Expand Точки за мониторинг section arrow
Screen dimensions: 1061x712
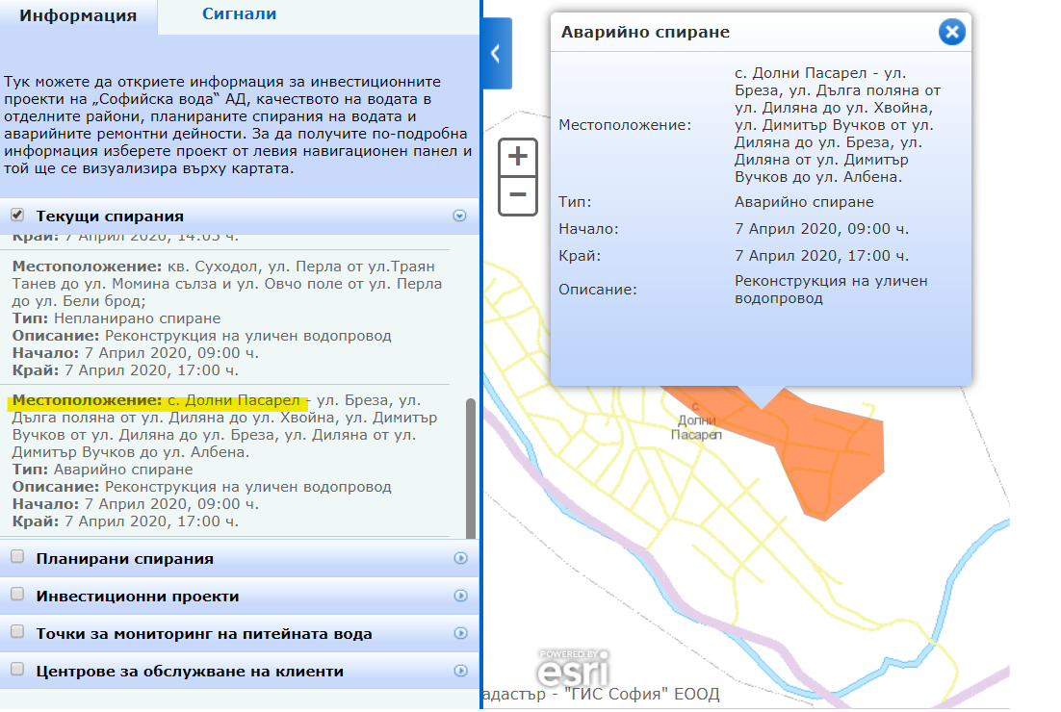(x=461, y=633)
